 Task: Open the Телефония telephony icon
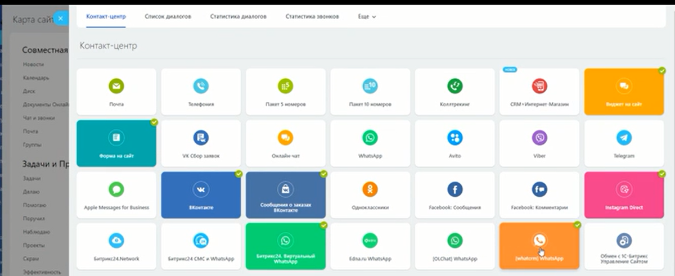(201, 86)
